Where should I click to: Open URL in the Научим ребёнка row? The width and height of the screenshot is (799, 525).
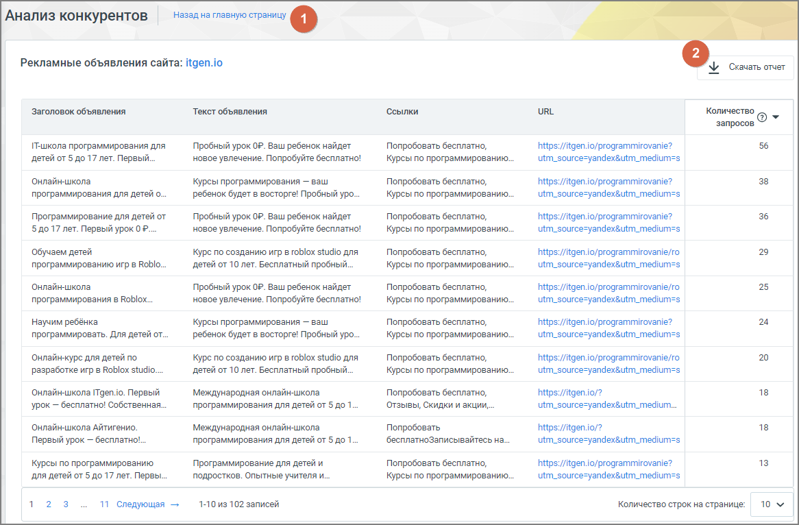pyautogui.click(x=609, y=328)
